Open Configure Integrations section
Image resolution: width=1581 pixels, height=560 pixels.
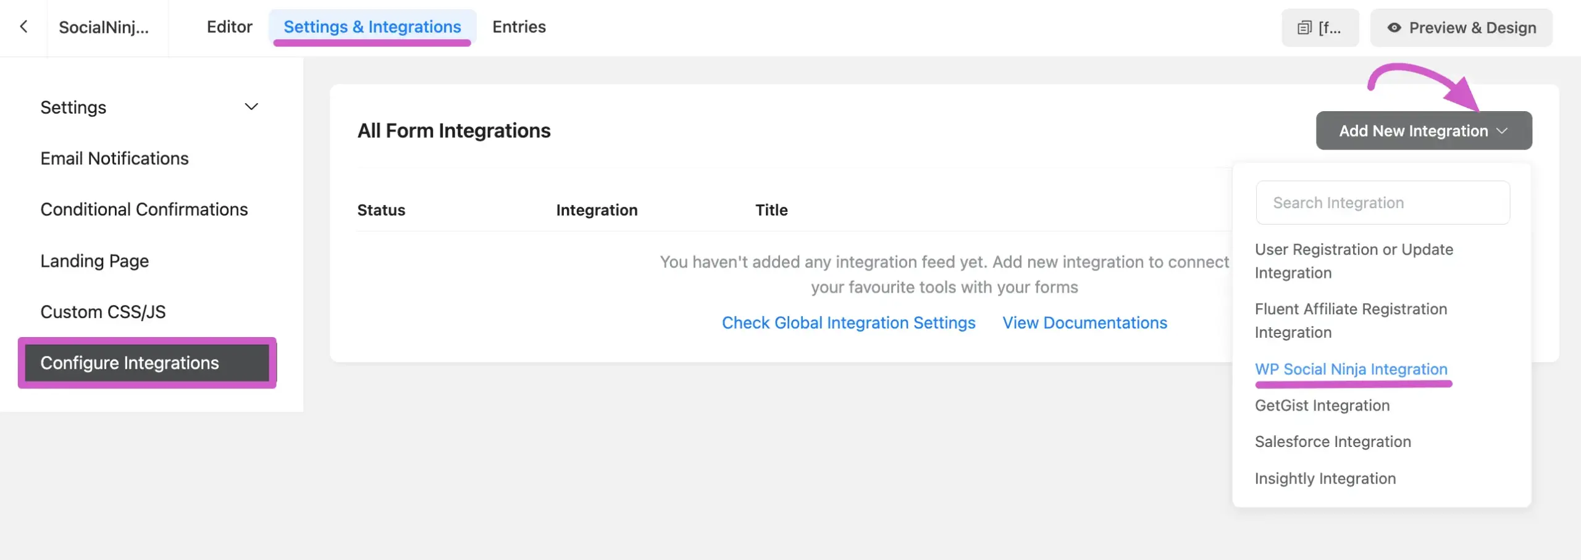point(129,362)
